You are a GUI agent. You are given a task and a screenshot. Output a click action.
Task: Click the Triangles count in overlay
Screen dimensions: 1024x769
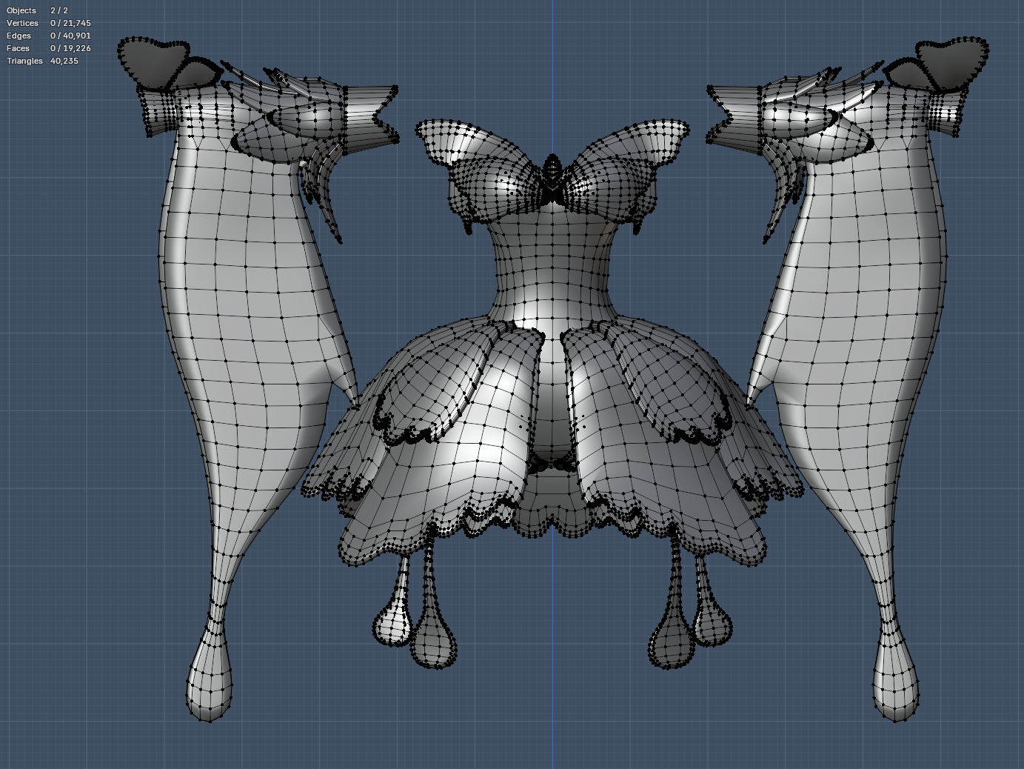click(x=64, y=61)
